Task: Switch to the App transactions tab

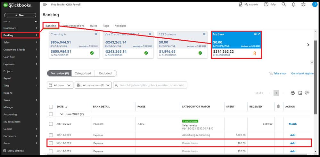Action: coord(73,26)
